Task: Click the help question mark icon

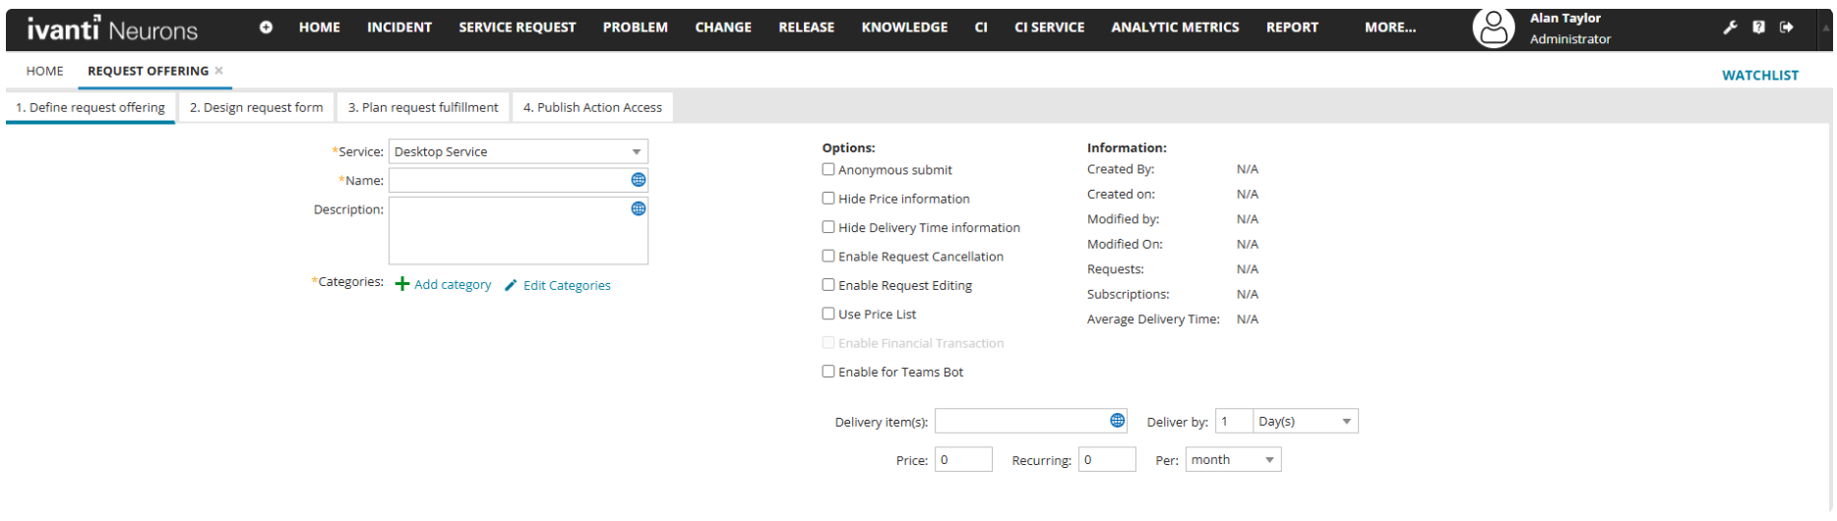Action: coord(1758,28)
